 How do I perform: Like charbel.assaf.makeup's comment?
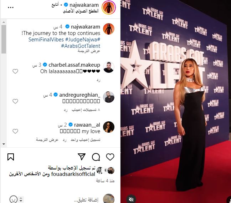click(15, 71)
